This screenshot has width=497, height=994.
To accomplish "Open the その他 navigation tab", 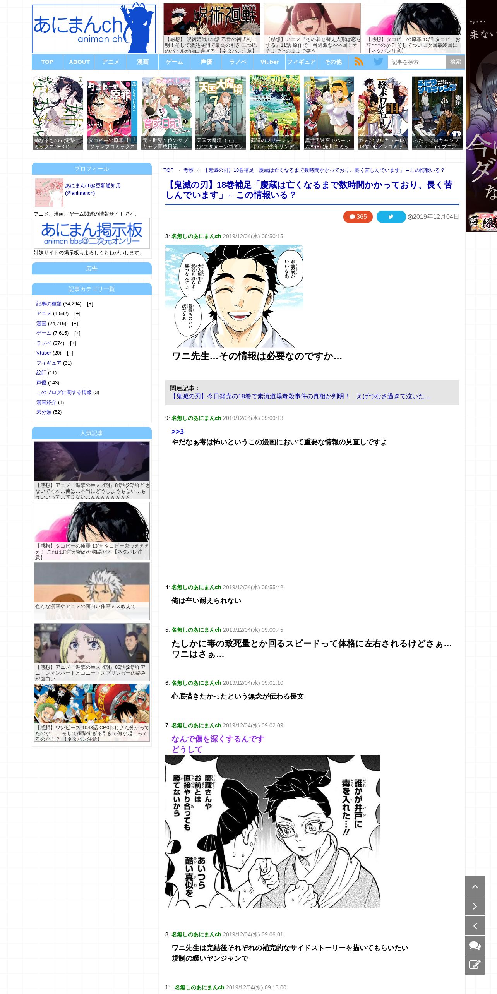I will point(333,62).
